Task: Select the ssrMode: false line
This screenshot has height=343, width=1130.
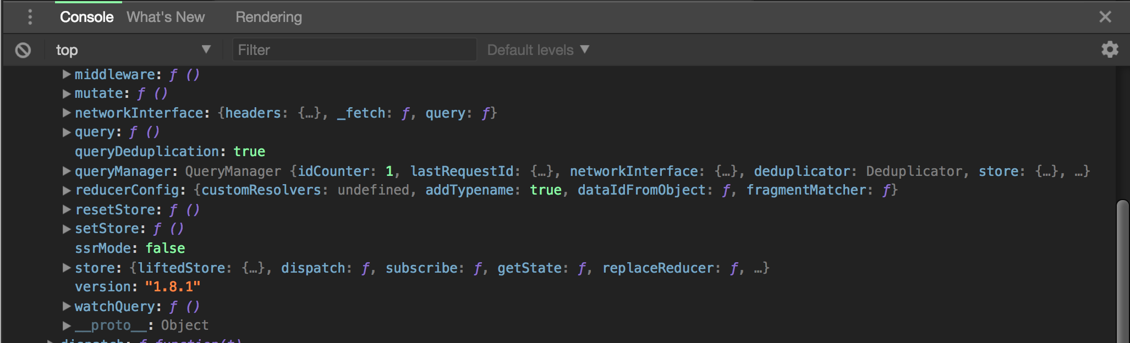Action: 130,248
